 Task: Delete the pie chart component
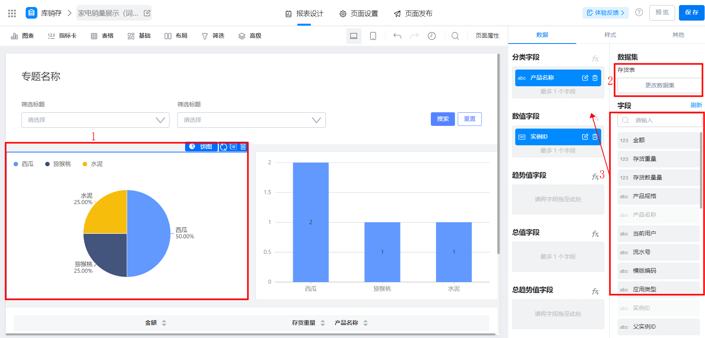[243, 147]
